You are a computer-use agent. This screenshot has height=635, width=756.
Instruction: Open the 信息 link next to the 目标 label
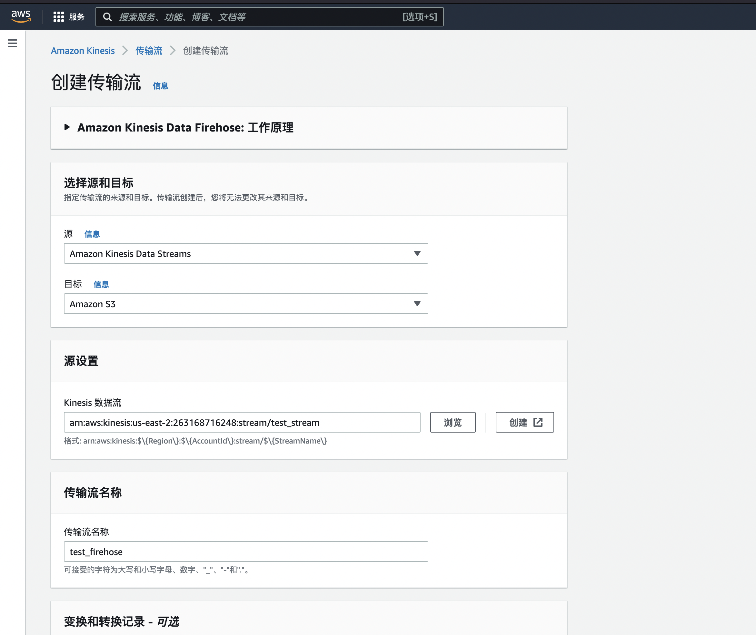(x=101, y=284)
